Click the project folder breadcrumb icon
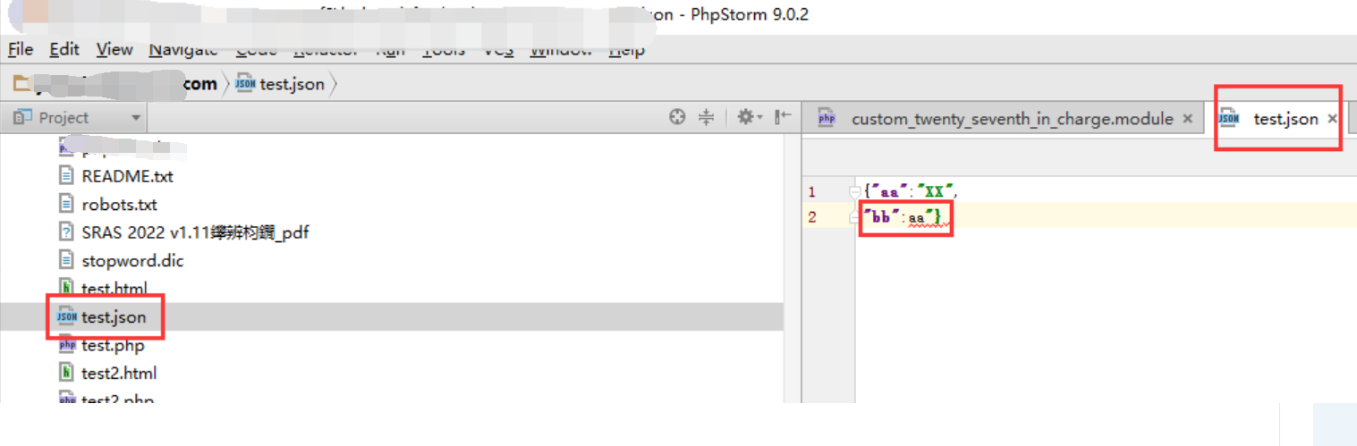The image size is (1357, 446). 21,84
